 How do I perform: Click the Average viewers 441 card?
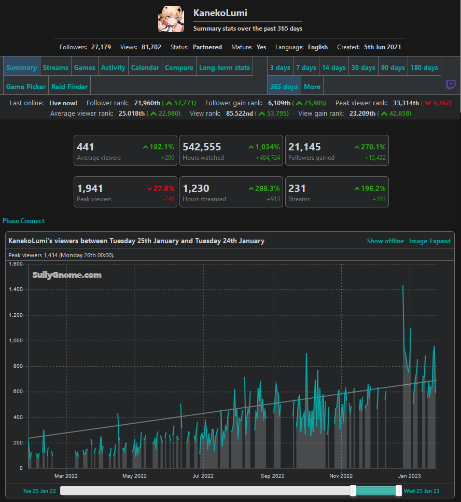(x=125, y=150)
